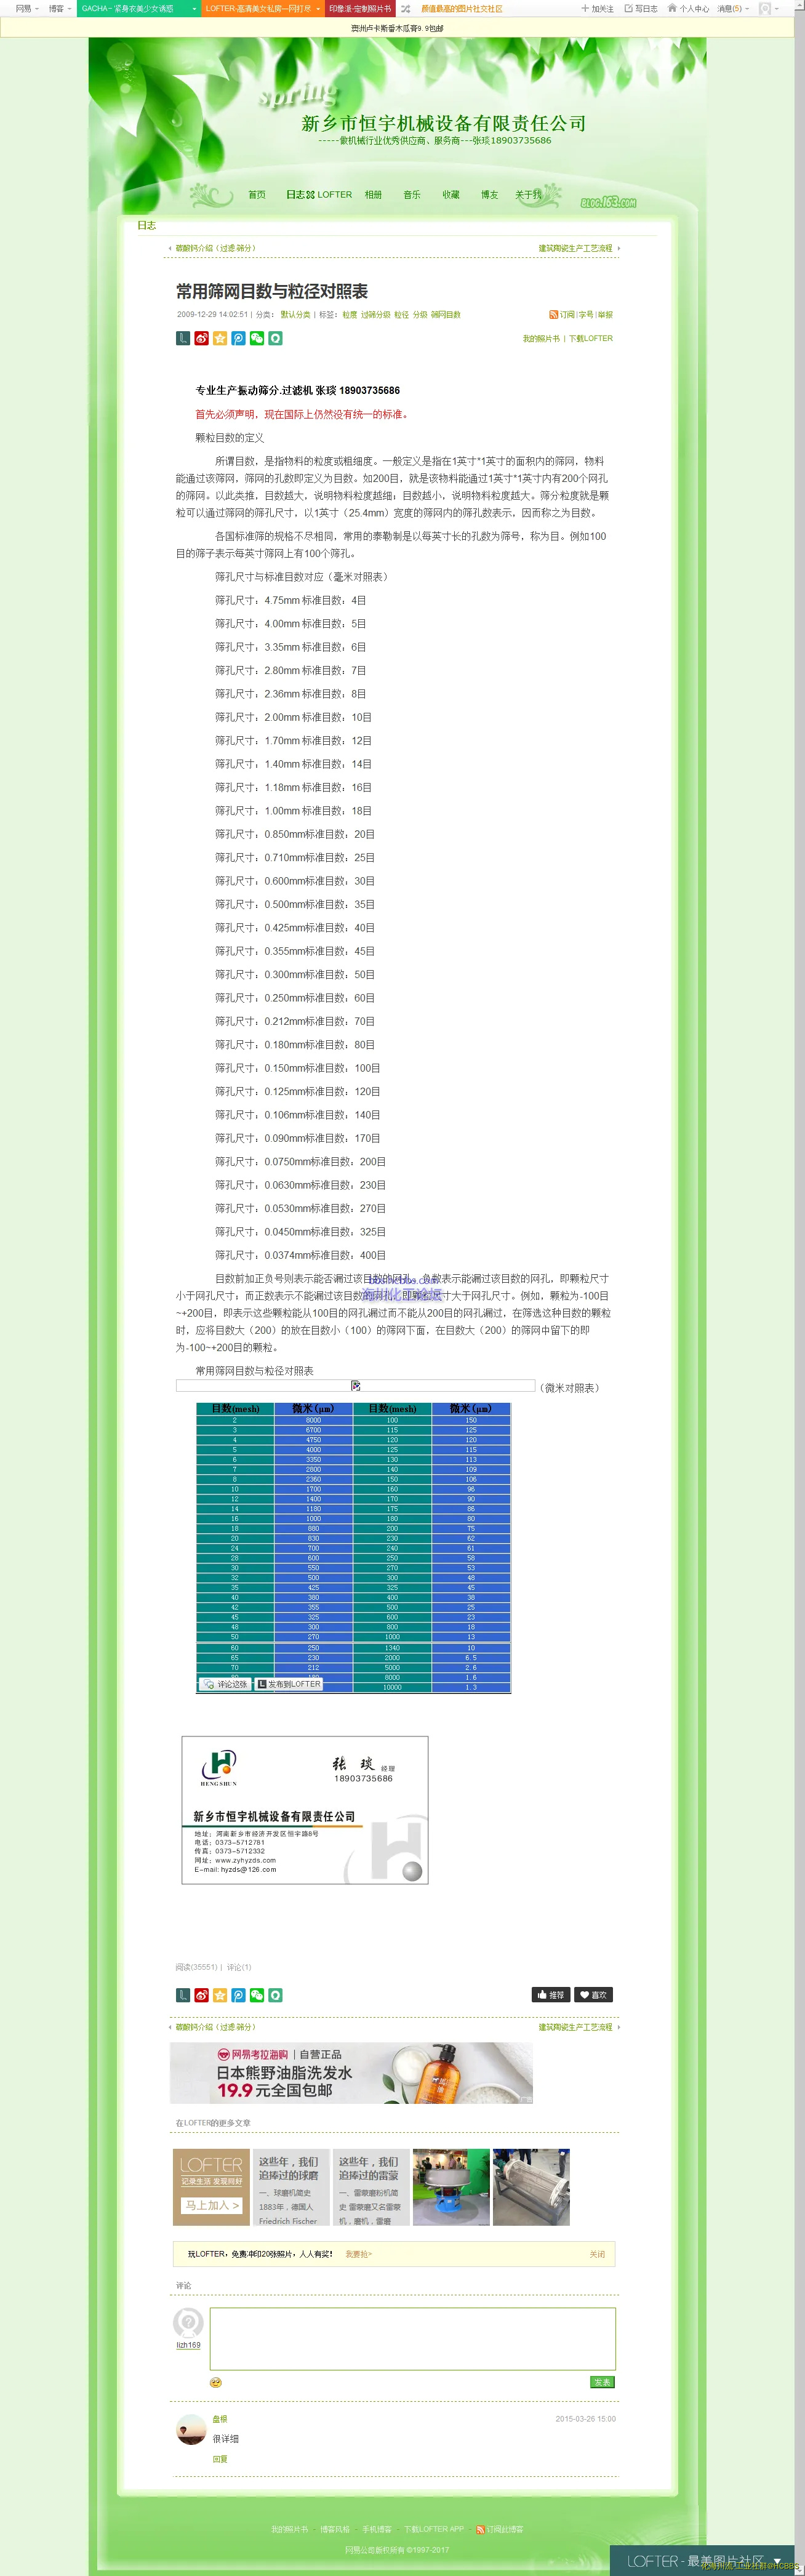Viewport: 805px width, 2576px height.
Task: Expand the 博客 dropdown in top bar
Action: [59, 8]
